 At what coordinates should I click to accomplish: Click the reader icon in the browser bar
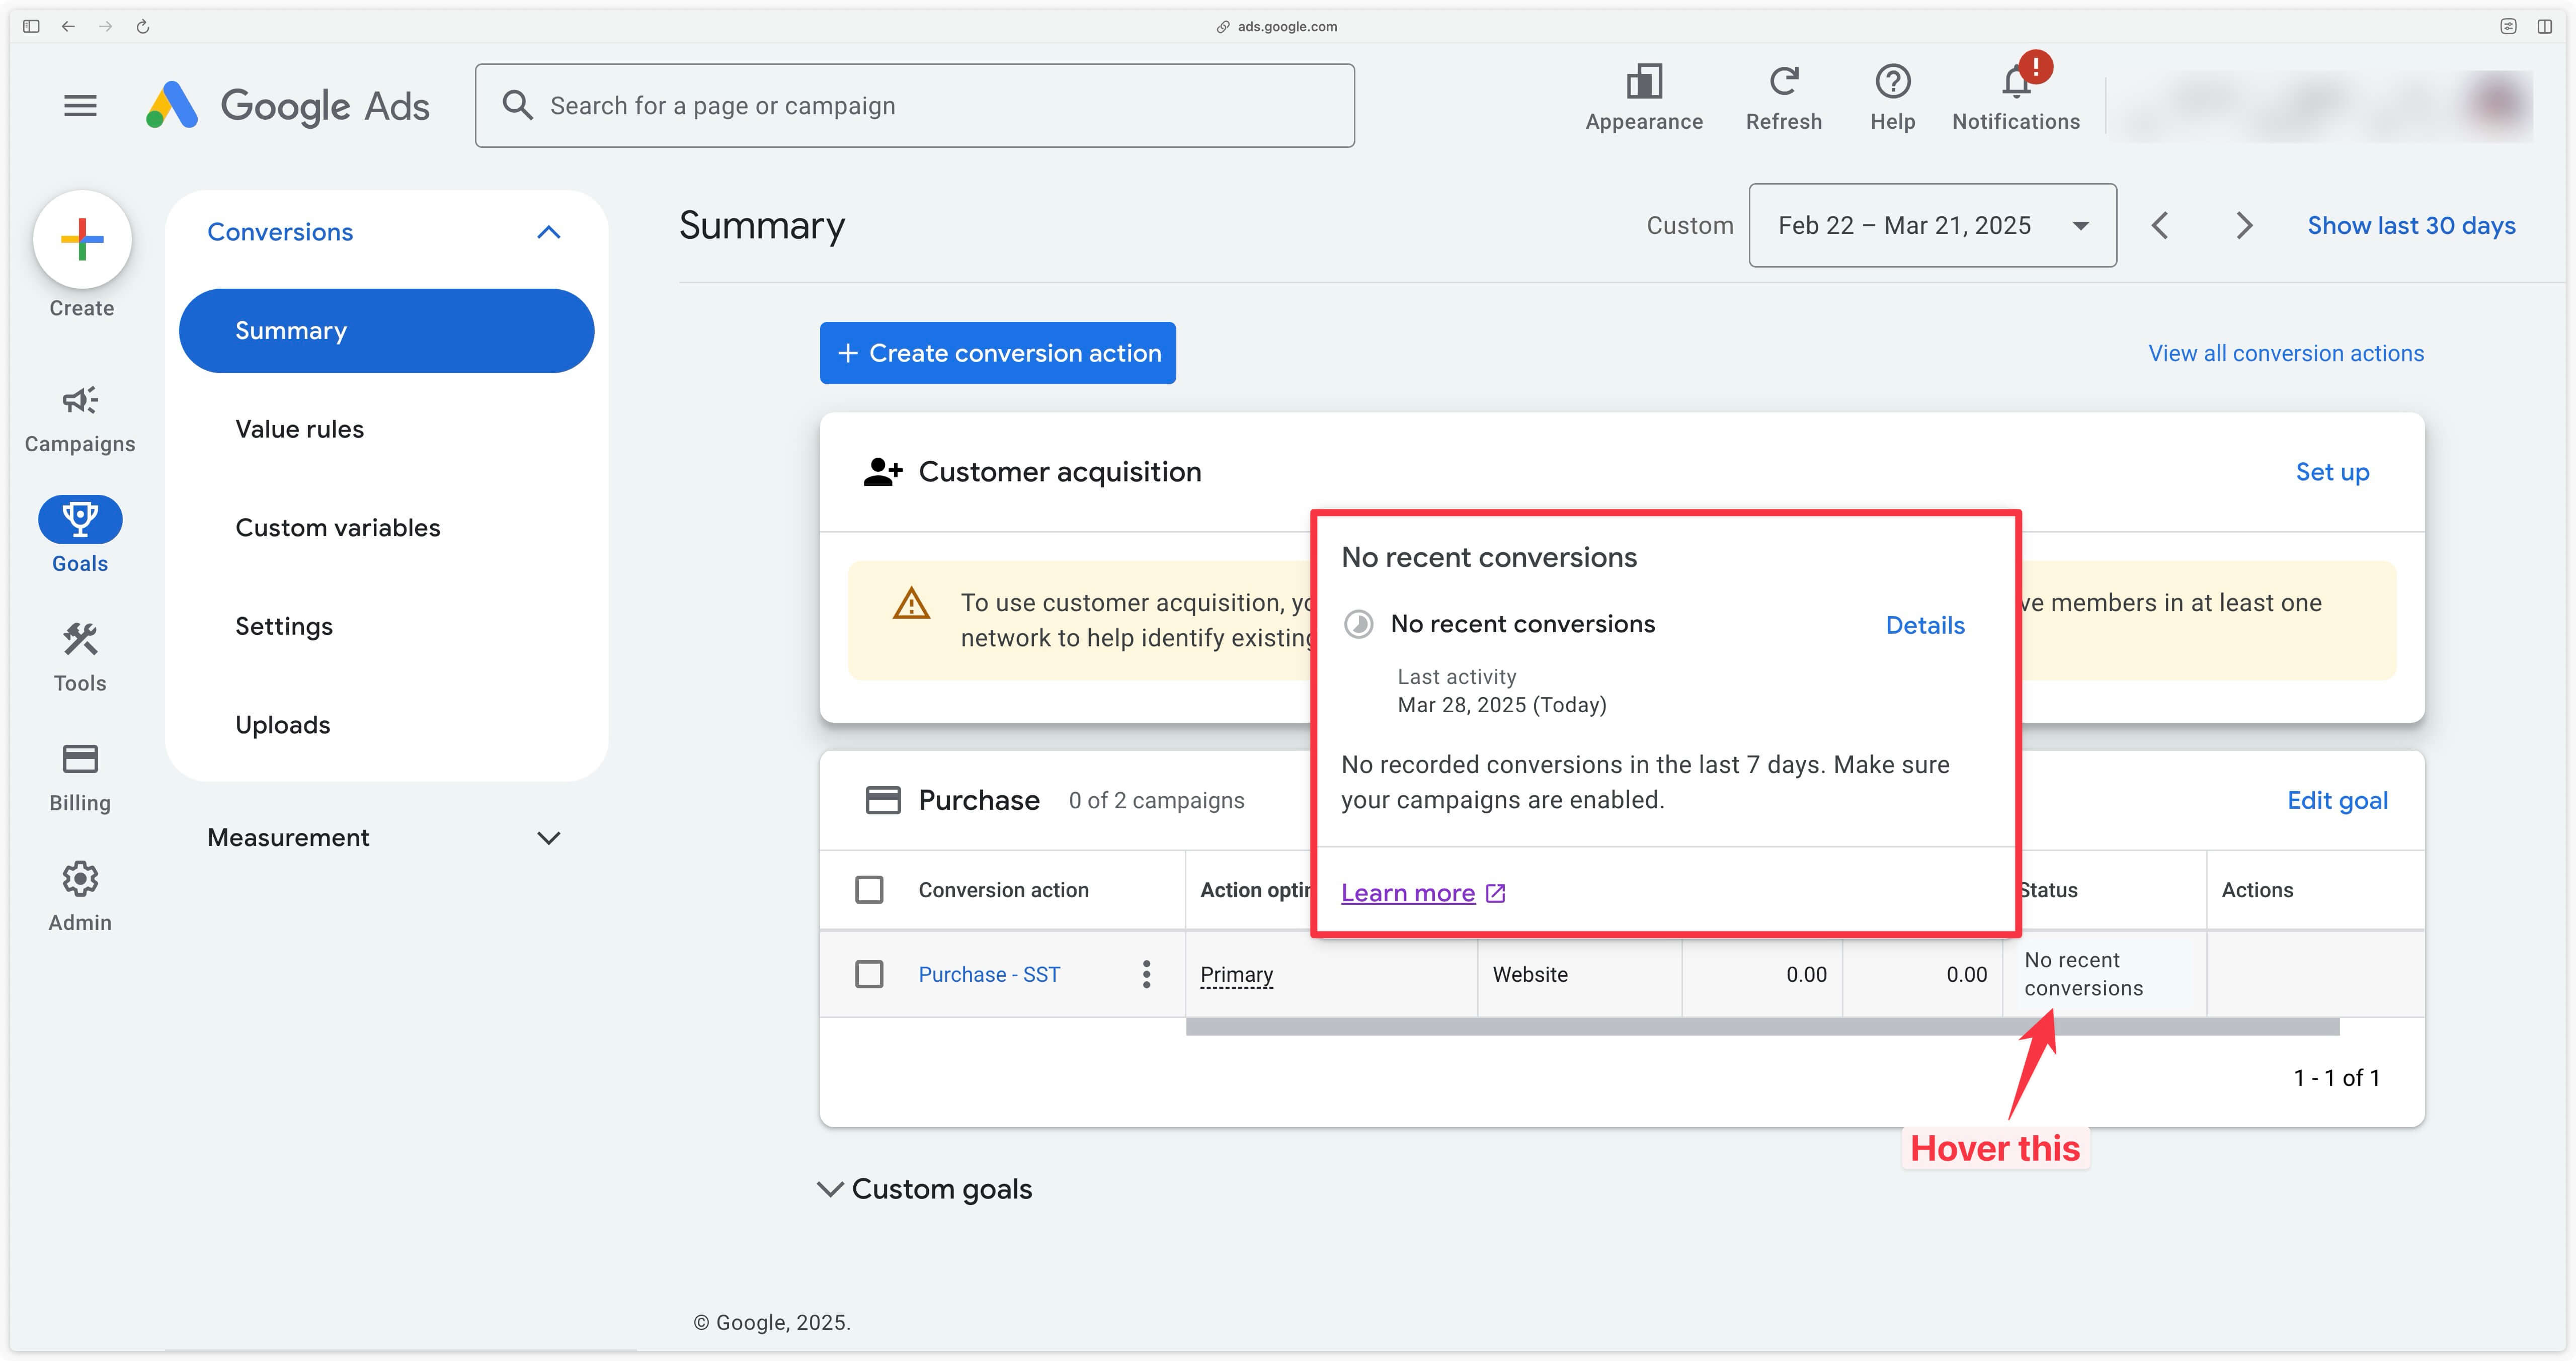click(2508, 26)
